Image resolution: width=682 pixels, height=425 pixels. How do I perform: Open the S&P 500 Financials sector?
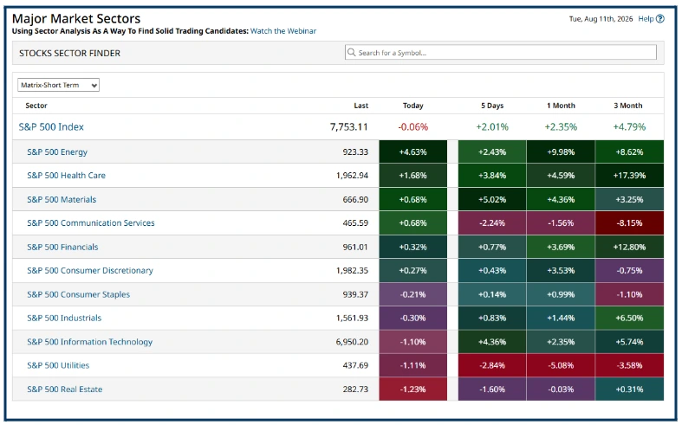62,247
